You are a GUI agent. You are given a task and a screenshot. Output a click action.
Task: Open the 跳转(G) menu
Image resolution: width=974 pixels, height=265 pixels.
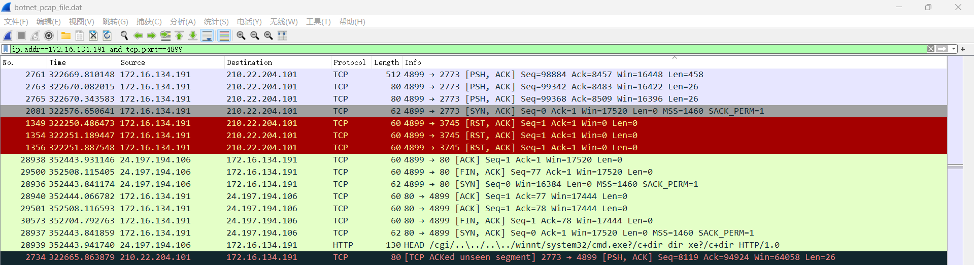(115, 22)
